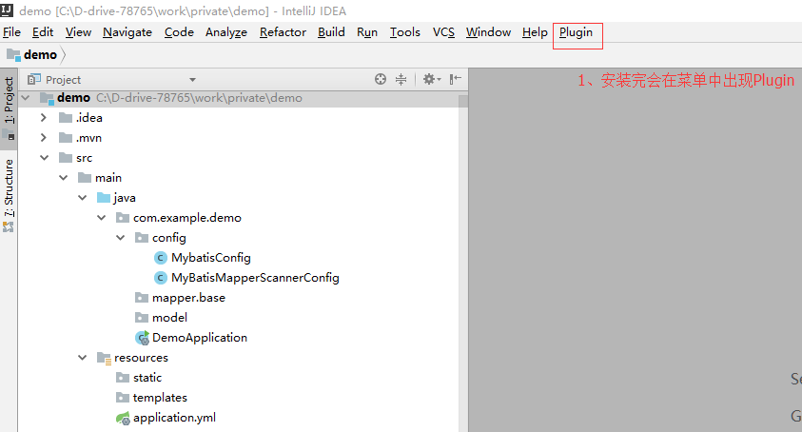The width and height of the screenshot is (802, 432).
Task: Click scroll from source target icon
Action: click(380, 79)
